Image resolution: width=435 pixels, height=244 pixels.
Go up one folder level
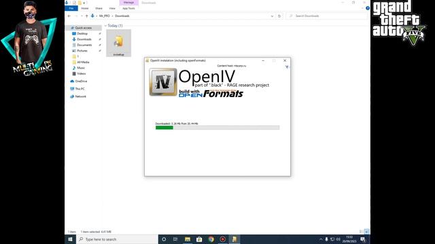click(86, 16)
